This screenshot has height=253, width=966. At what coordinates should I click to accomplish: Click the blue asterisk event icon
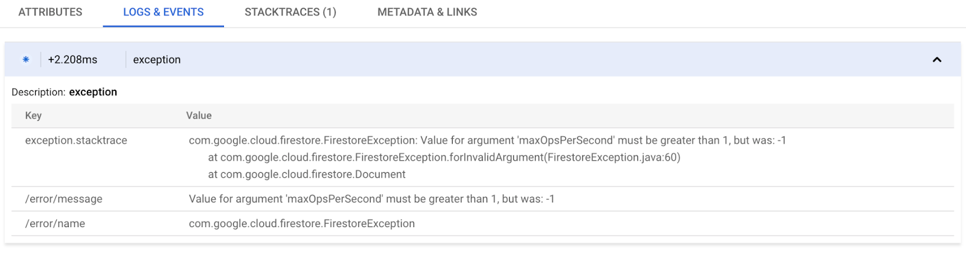click(26, 60)
